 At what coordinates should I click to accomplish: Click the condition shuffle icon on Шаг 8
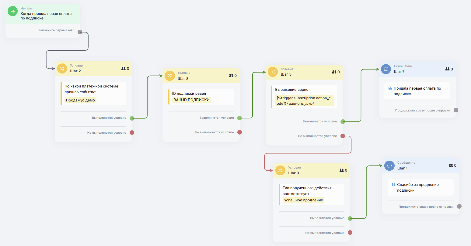(169, 76)
